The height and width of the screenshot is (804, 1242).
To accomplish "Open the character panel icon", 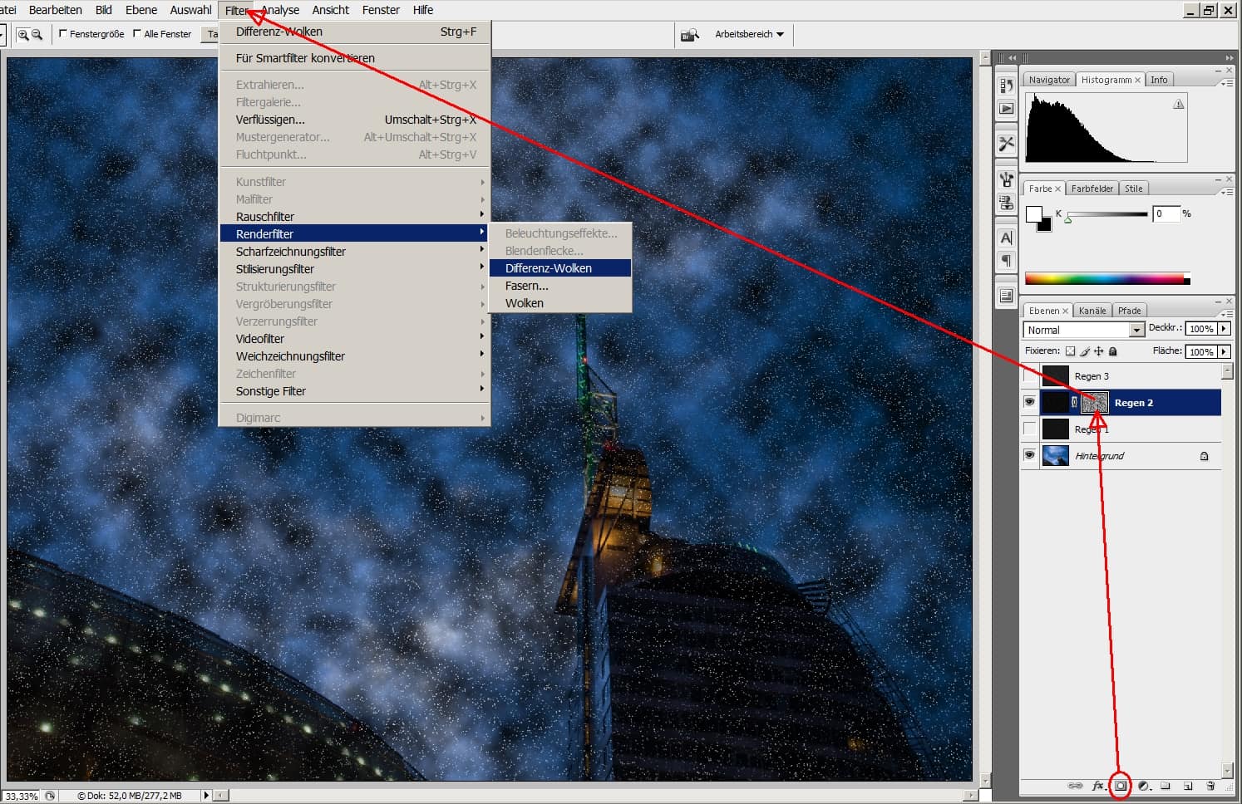I will pyautogui.click(x=1006, y=238).
